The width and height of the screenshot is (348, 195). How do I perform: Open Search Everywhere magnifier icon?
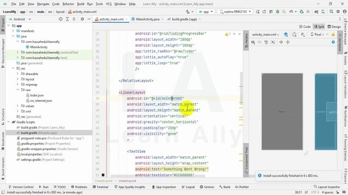[x=331, y=12]
